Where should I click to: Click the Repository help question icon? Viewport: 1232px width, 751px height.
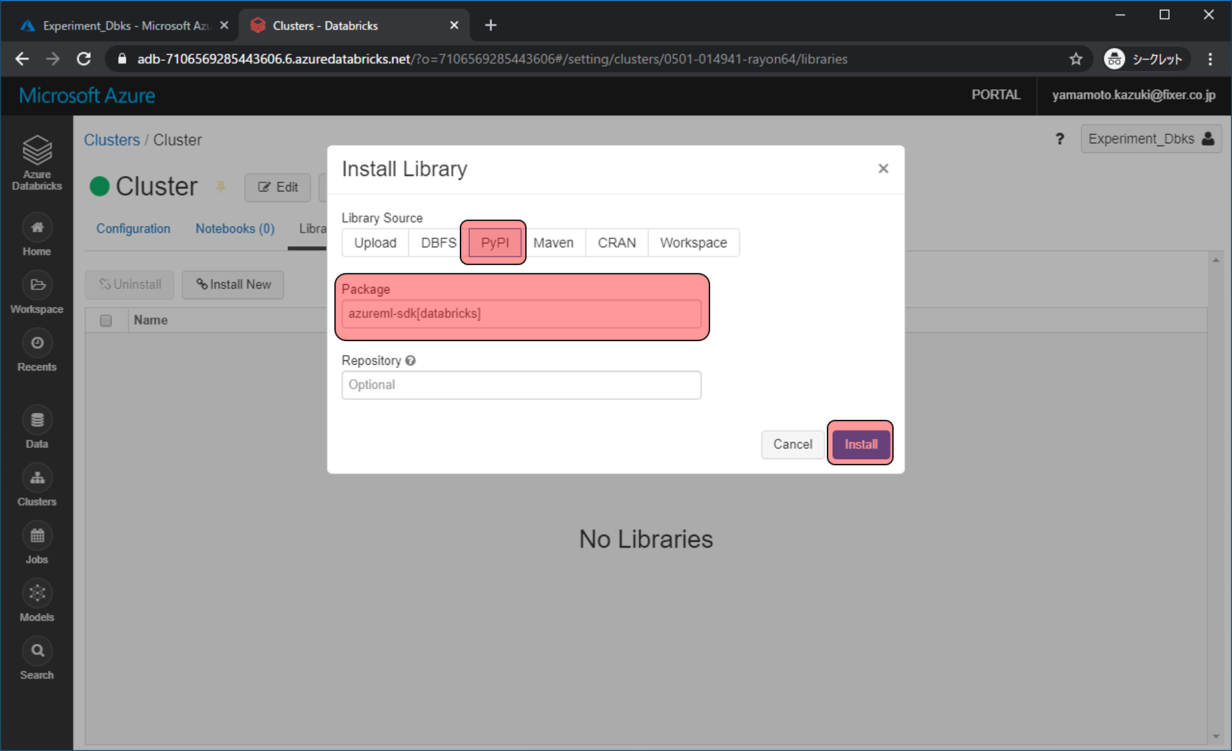410,360
